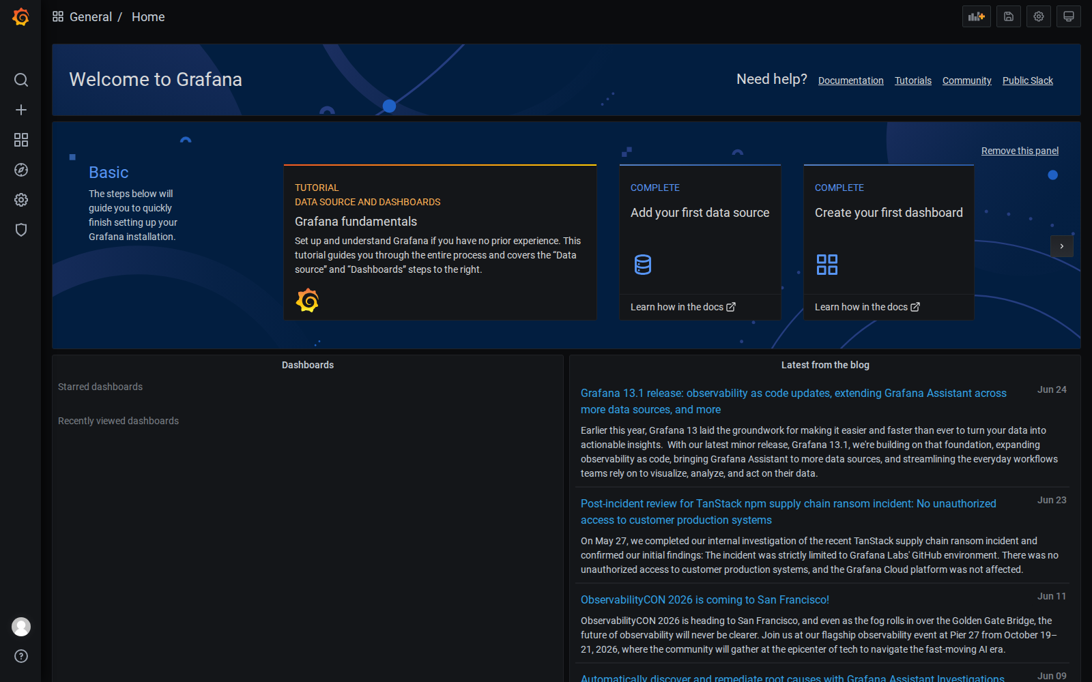Click the dashboard grid icon on dashboard card
The image size is (1092, 682).
tap(827, 265)
